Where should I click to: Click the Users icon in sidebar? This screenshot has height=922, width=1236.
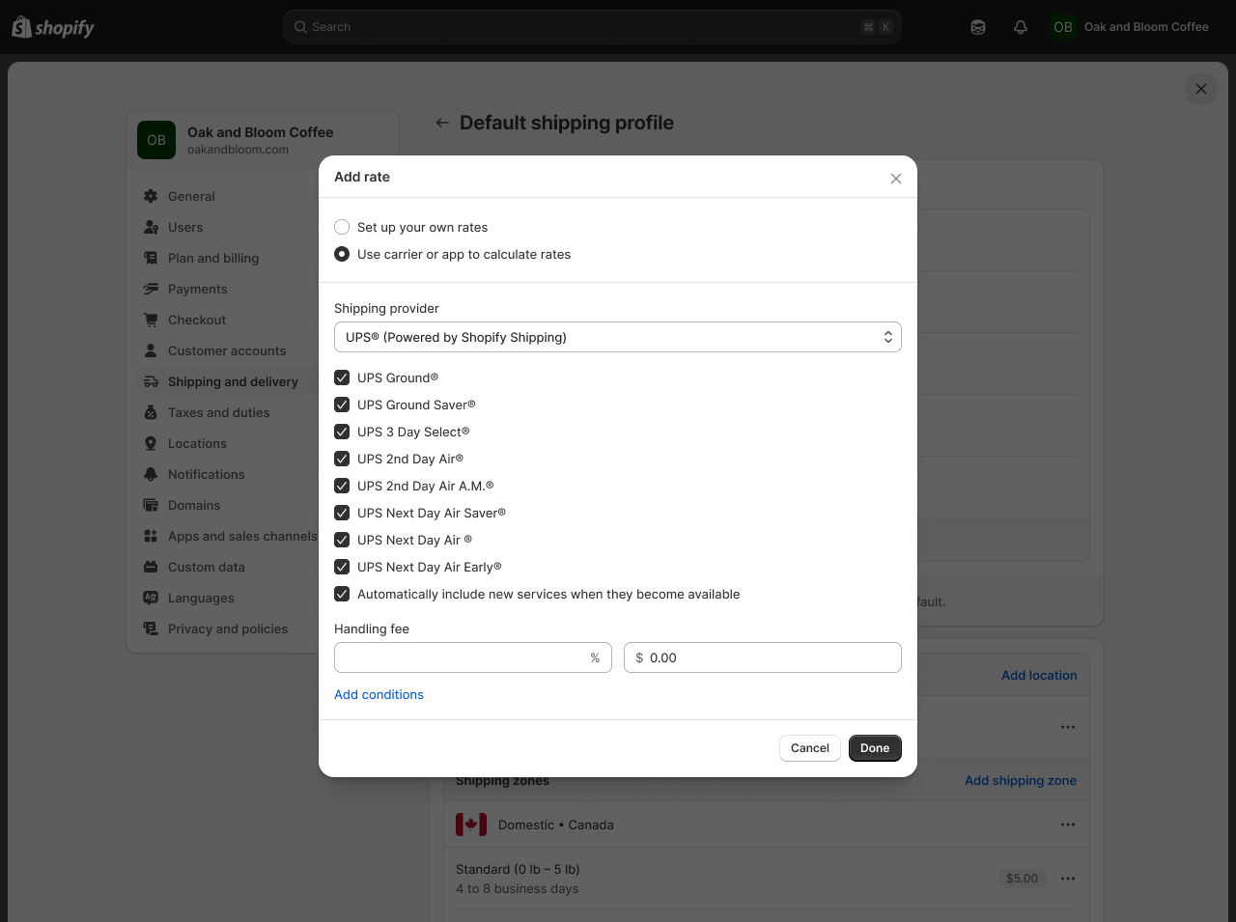click(151, 227)
